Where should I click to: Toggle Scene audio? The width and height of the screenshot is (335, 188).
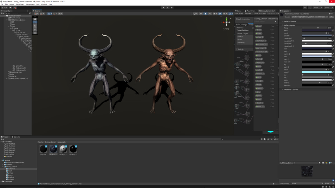[210, 14]
